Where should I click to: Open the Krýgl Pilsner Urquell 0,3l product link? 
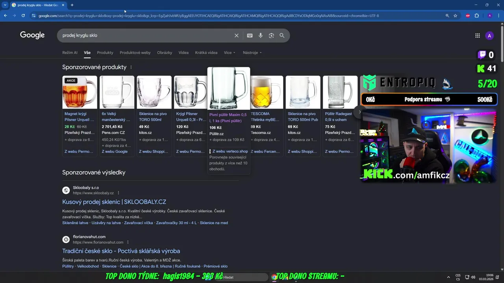[x=191, y=117]
